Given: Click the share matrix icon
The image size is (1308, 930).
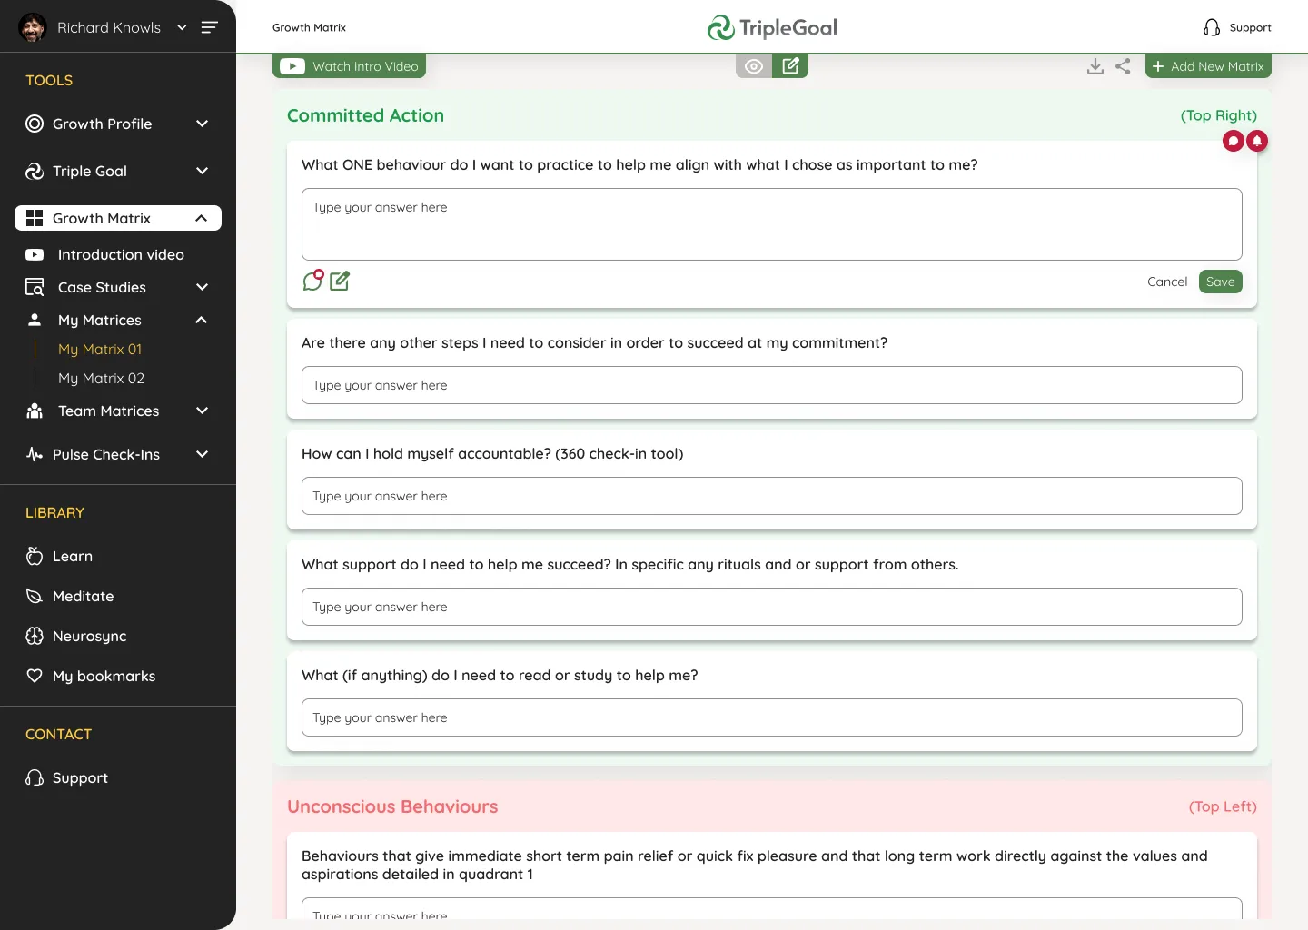Looking at the screenshot, I should [1124, 66].
